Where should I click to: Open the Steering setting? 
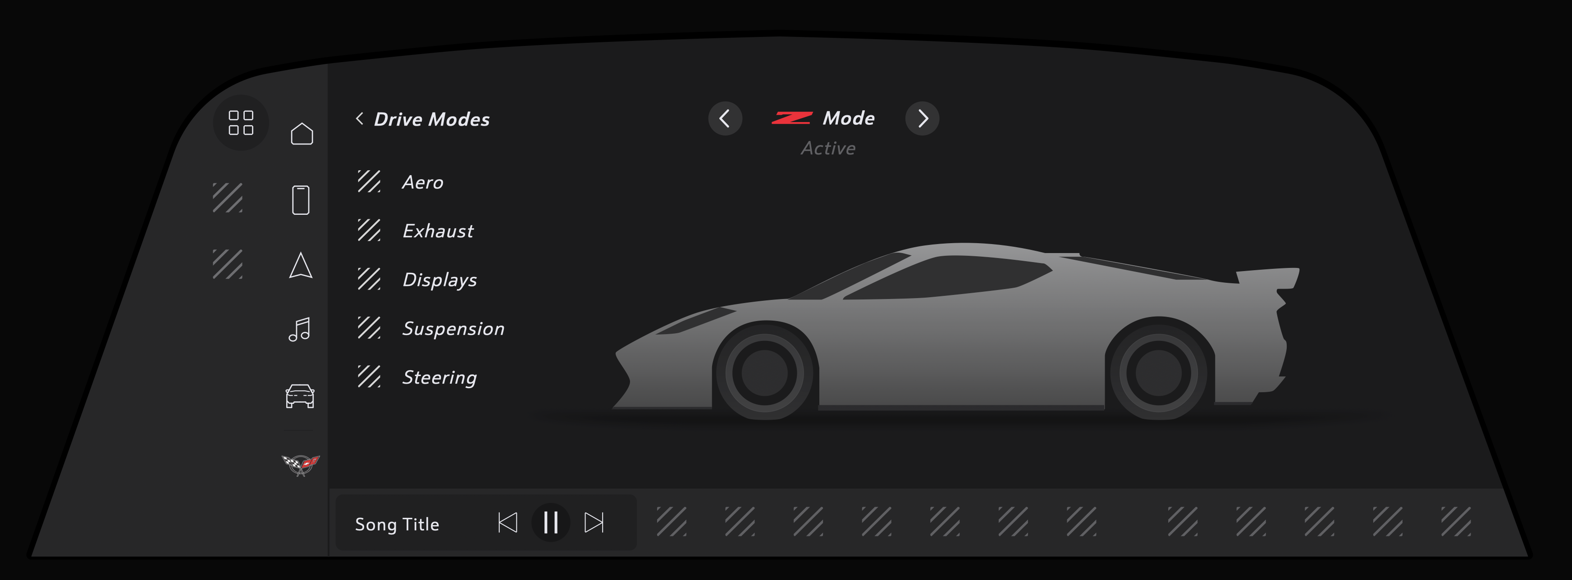pos(439,377)
